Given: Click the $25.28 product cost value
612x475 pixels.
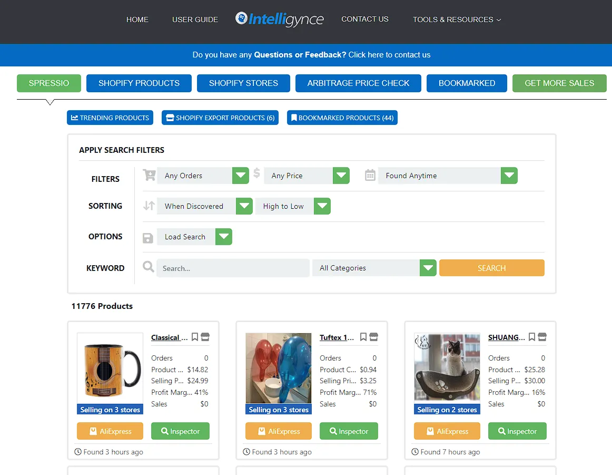Looking at the screenshot, I should [x=535, y=370].
